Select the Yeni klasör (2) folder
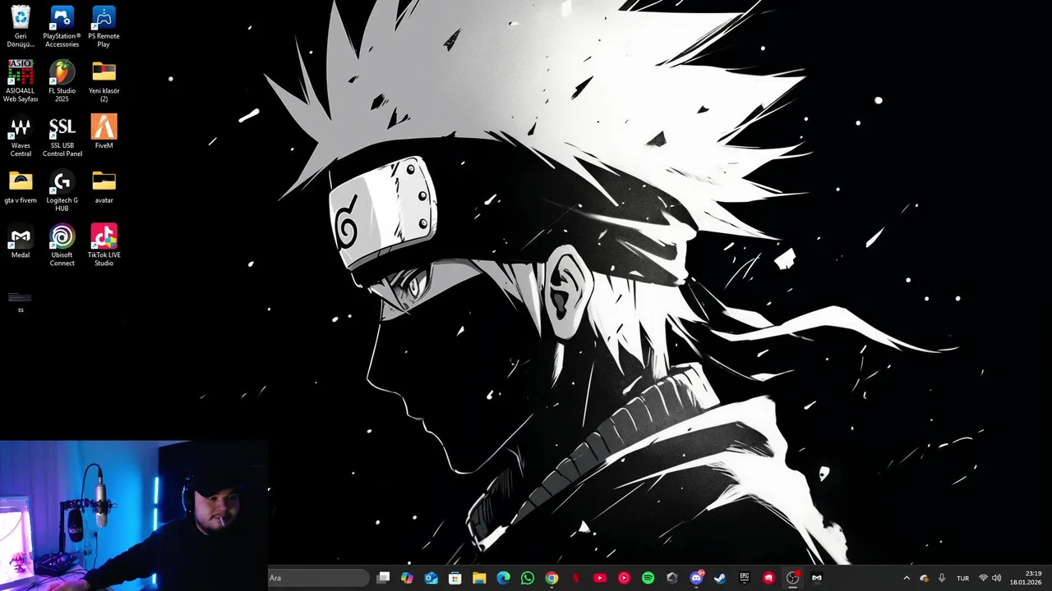This screenshot has width=1052, height=591. 104,81
